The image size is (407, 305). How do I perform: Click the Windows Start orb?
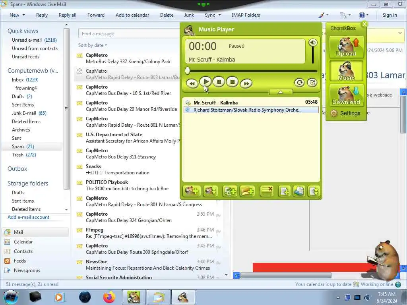pyautogui.click(x=11, y=297)
